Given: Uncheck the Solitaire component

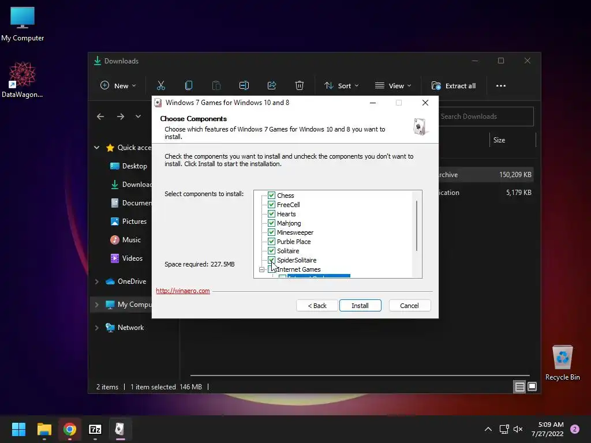Looking at the screenshot, I should pos(271,250).
